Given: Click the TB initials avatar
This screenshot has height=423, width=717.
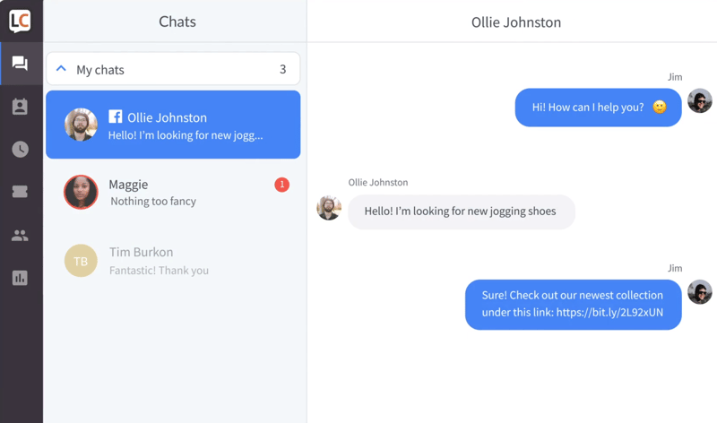Looking at the screenshot, I should (81, 261).
